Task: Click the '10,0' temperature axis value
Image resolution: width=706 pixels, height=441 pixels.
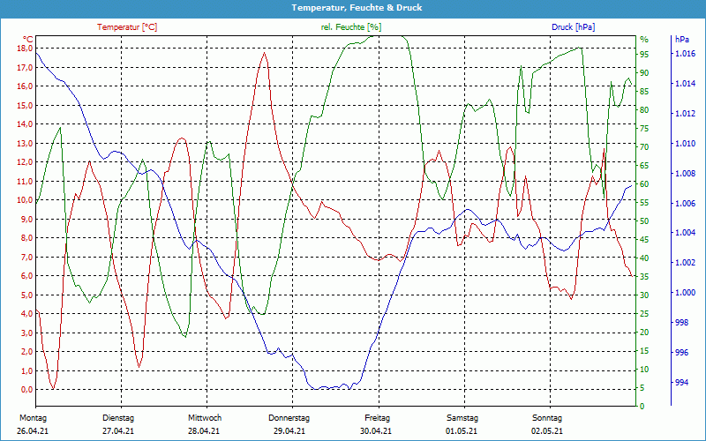Action: 25,200
